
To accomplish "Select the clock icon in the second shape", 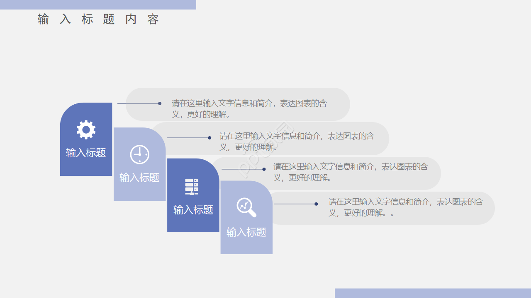I will 139,154.
